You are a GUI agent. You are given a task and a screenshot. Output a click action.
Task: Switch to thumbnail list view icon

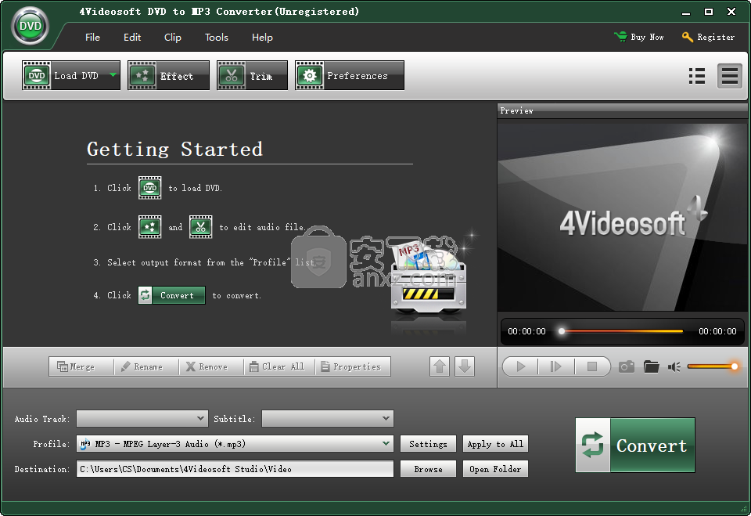point(697,76)
